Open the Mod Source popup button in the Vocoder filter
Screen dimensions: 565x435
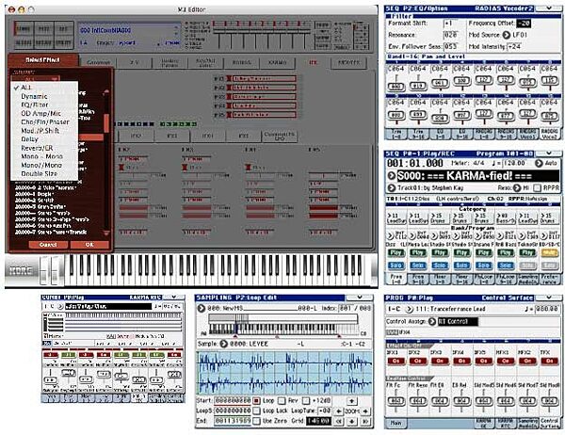pyautogui.click(x=507, y=35)
